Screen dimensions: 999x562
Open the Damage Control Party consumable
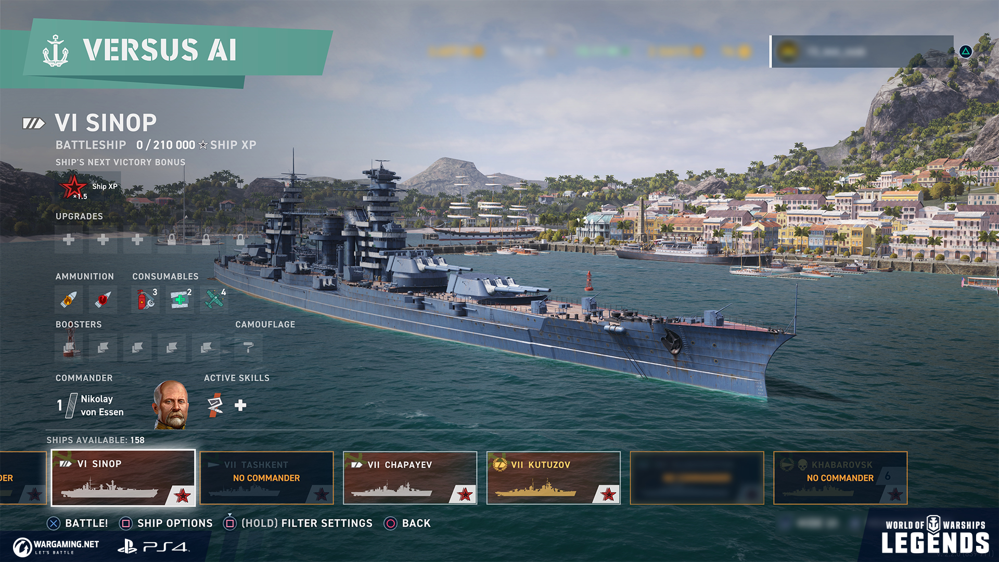145,299
